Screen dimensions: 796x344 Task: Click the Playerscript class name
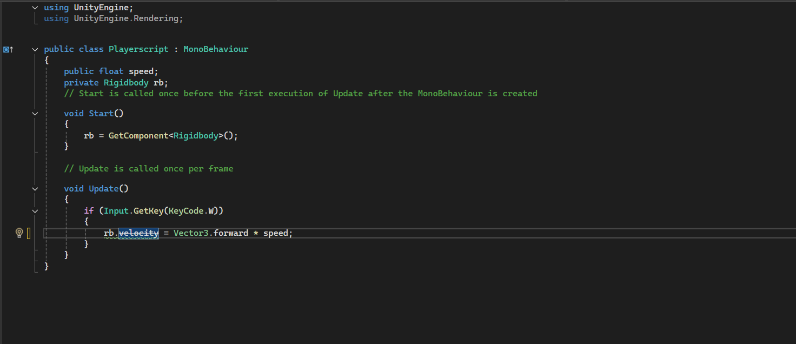[138, 49]
